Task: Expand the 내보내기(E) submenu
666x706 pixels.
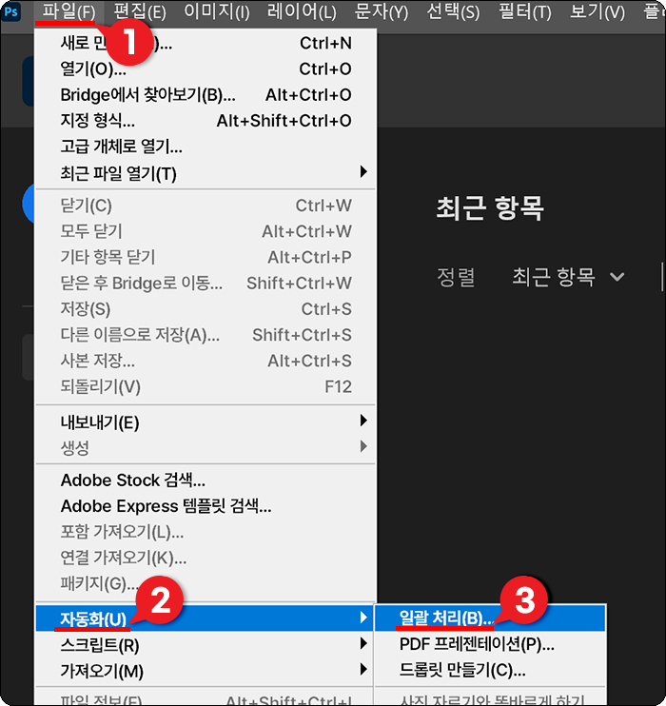Action: coord(206,422)
